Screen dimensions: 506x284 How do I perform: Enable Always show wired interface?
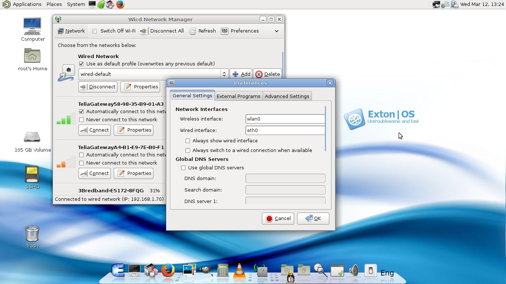click(188, 141)
